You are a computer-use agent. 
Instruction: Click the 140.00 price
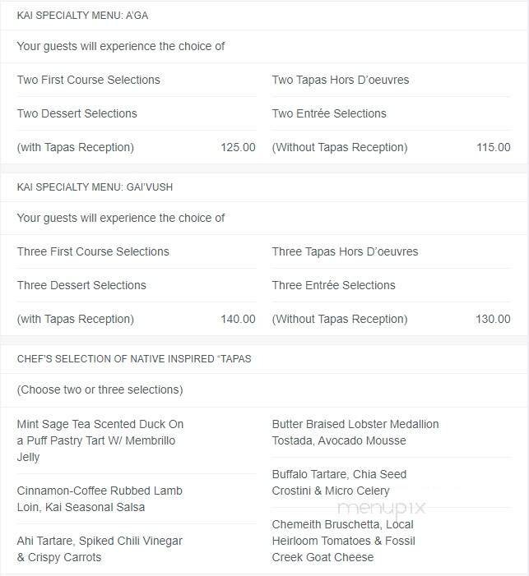click(x=238, y=320)
